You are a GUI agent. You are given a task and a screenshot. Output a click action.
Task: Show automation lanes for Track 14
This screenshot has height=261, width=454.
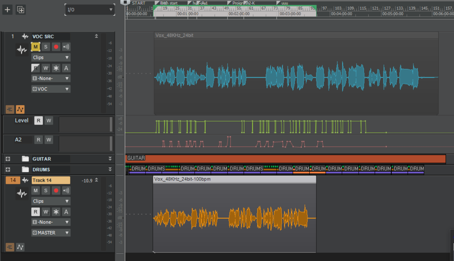click(20, 247)
